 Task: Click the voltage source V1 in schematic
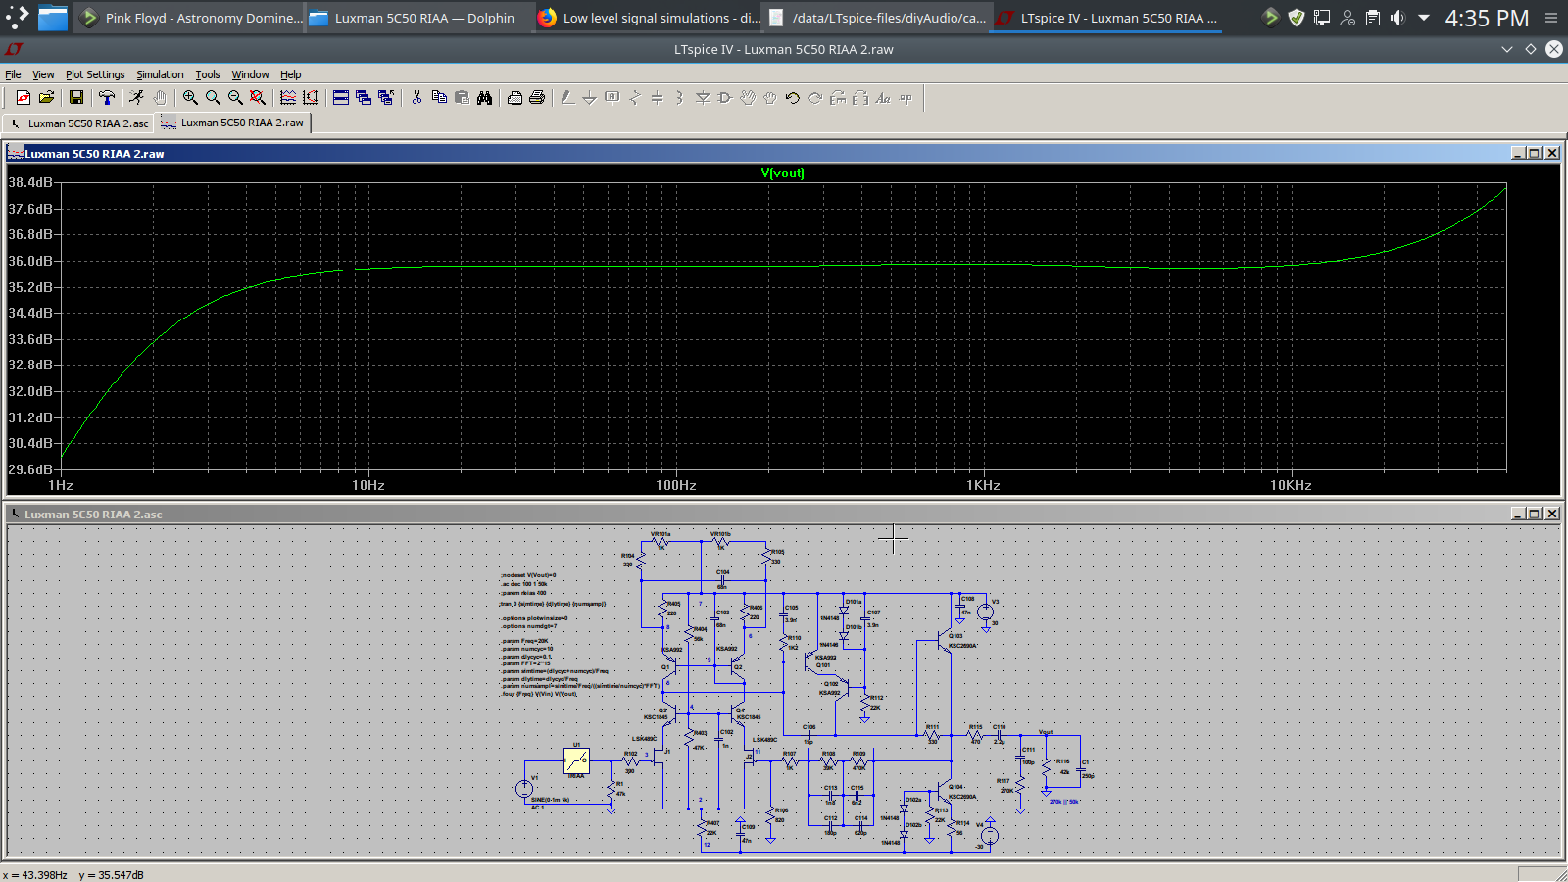pos(524,788)
